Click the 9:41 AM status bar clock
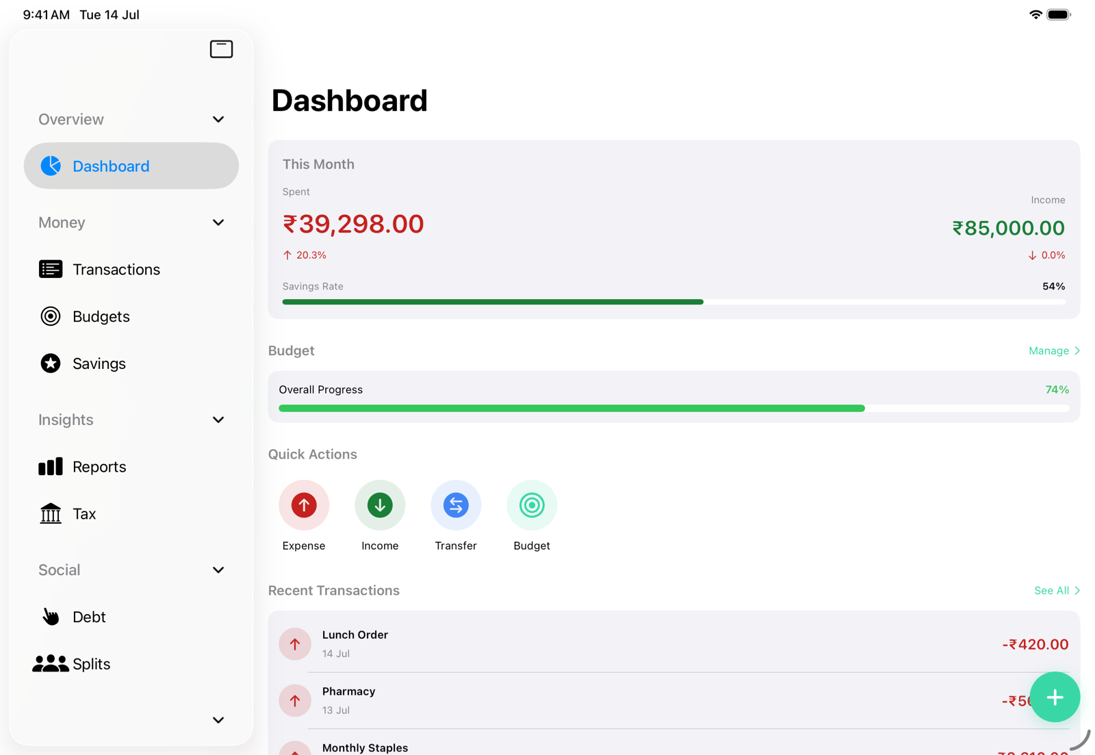 pos(47,14)
